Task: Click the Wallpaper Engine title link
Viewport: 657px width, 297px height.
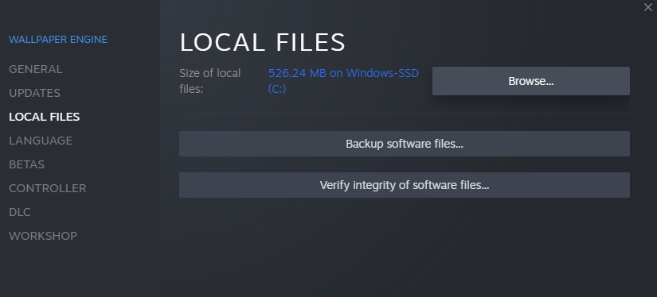Action: [x=58, y=40]
